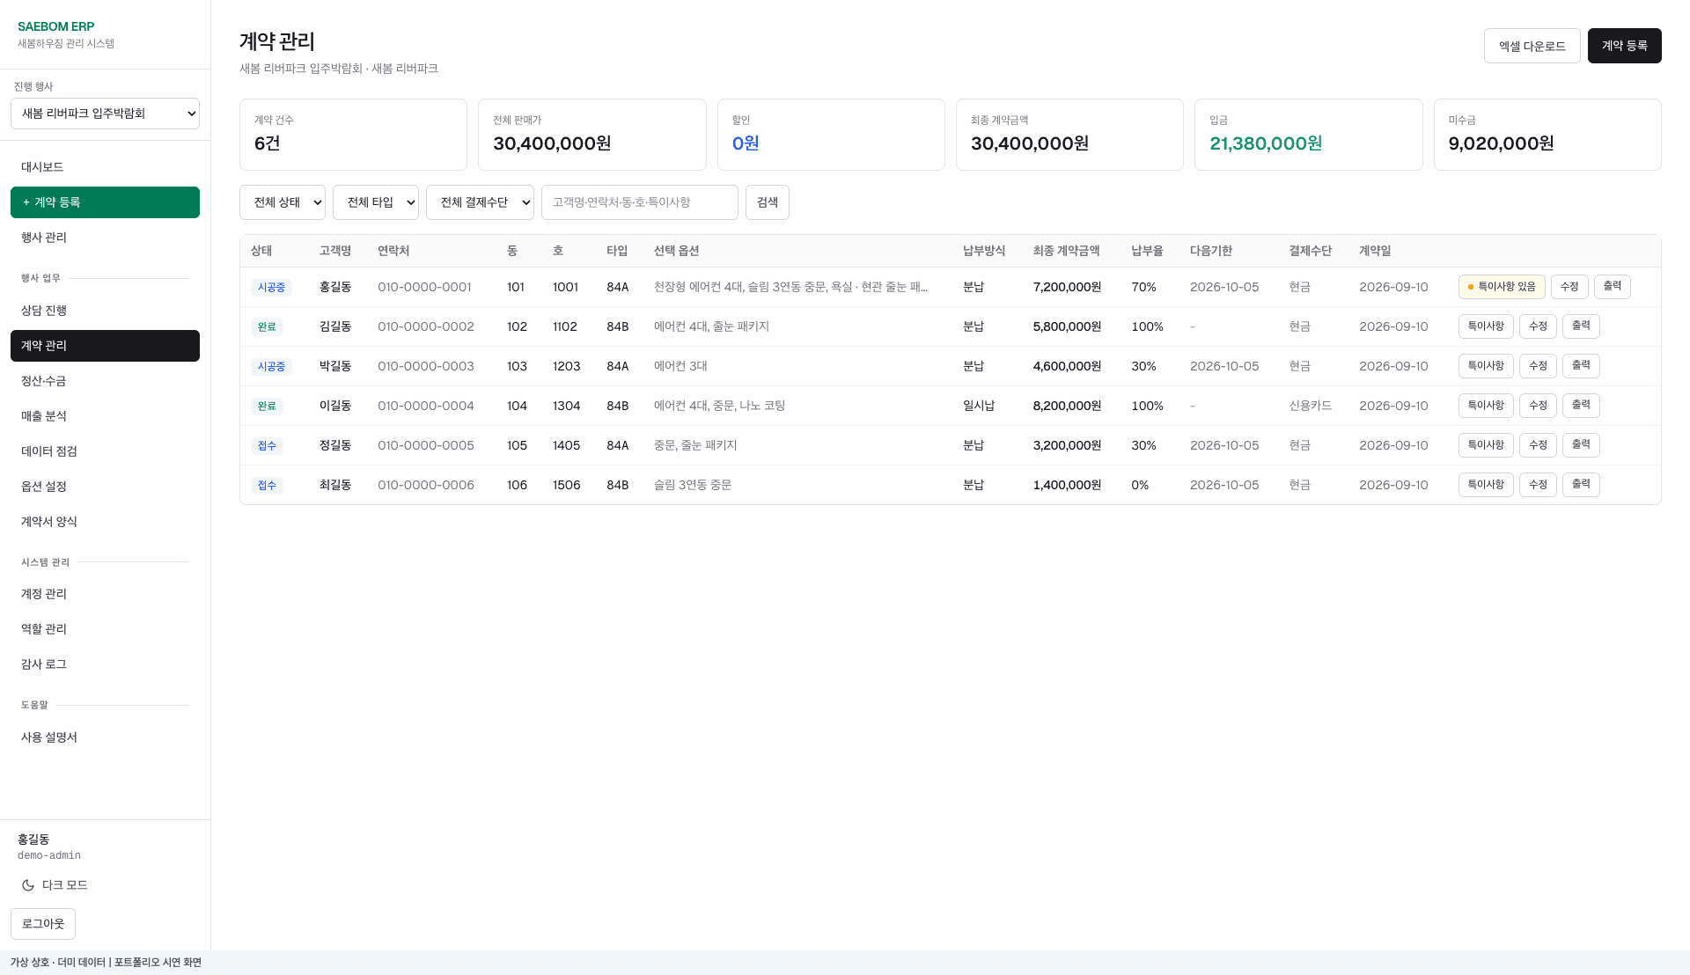The image size is (1690, 975).
Task: Expand the 전체 상태 status filter
Action: pyautogui.click(x=283, y=202)
